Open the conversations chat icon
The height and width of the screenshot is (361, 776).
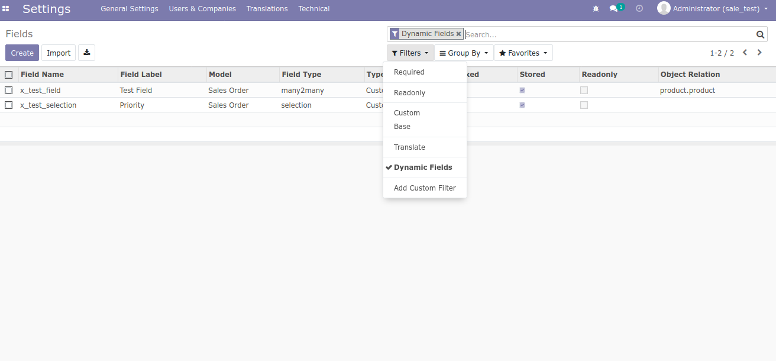pyautogui.click(x=614, y=9)
